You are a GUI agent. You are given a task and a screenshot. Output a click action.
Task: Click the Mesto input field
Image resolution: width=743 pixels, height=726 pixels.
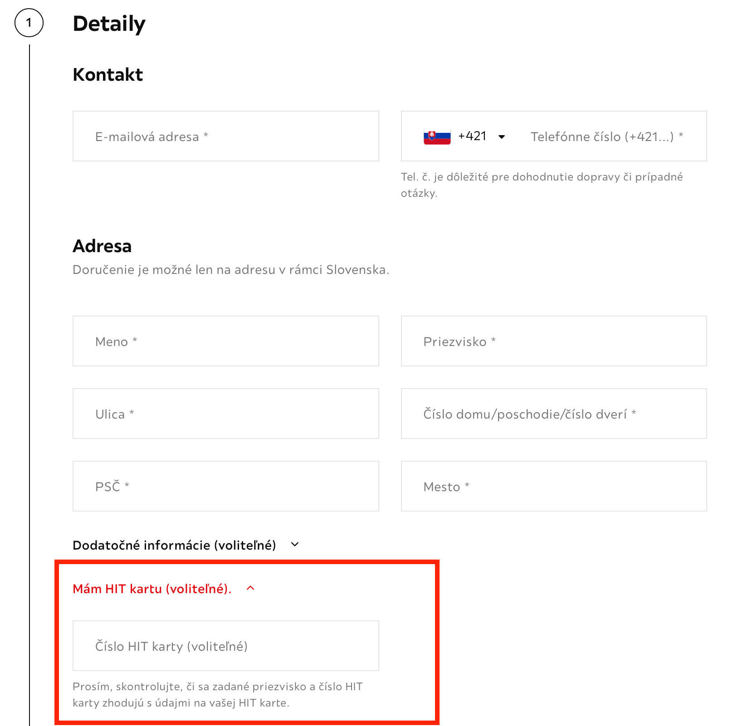click(554, 486)
